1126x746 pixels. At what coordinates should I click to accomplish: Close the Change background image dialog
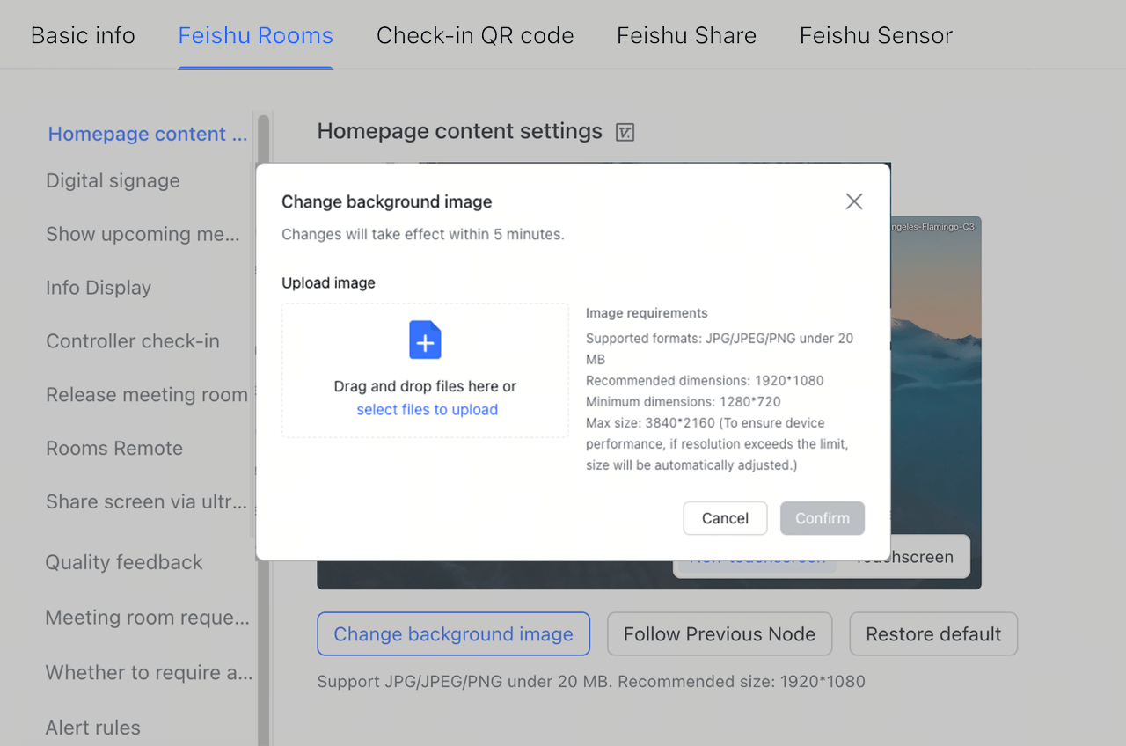(x=852, y=201)
